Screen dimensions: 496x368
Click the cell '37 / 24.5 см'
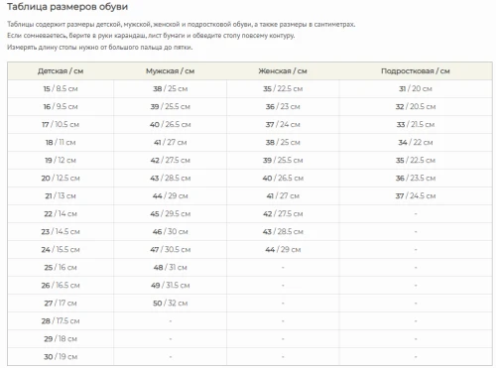pos(416,196)
